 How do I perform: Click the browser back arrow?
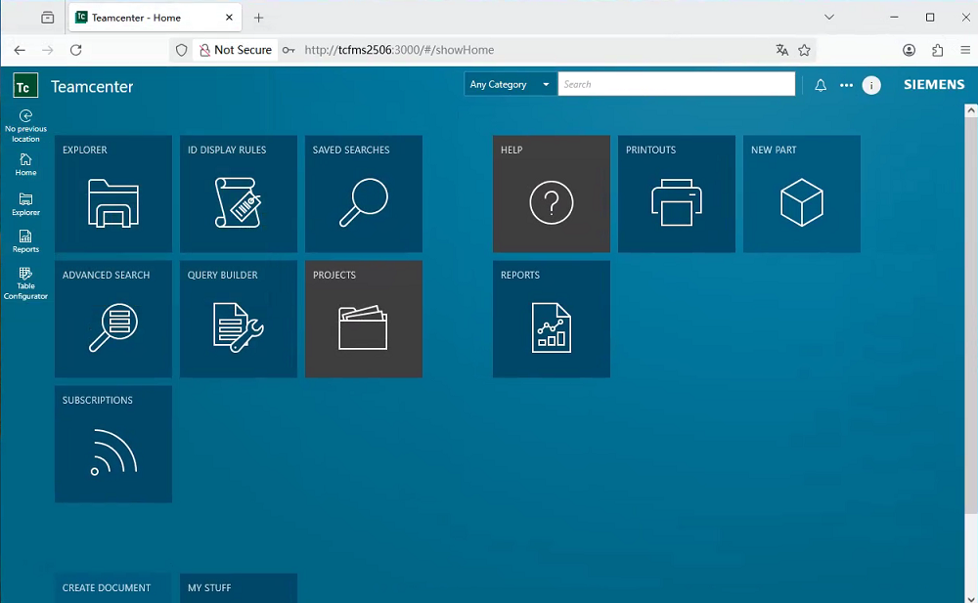pos(20,50)
